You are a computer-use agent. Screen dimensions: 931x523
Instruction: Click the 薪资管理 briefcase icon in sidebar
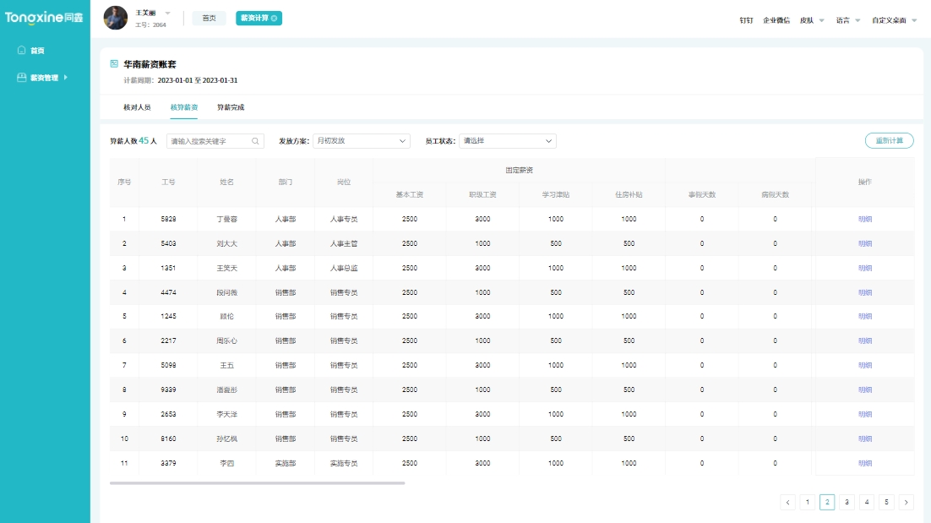coord(22,78)
